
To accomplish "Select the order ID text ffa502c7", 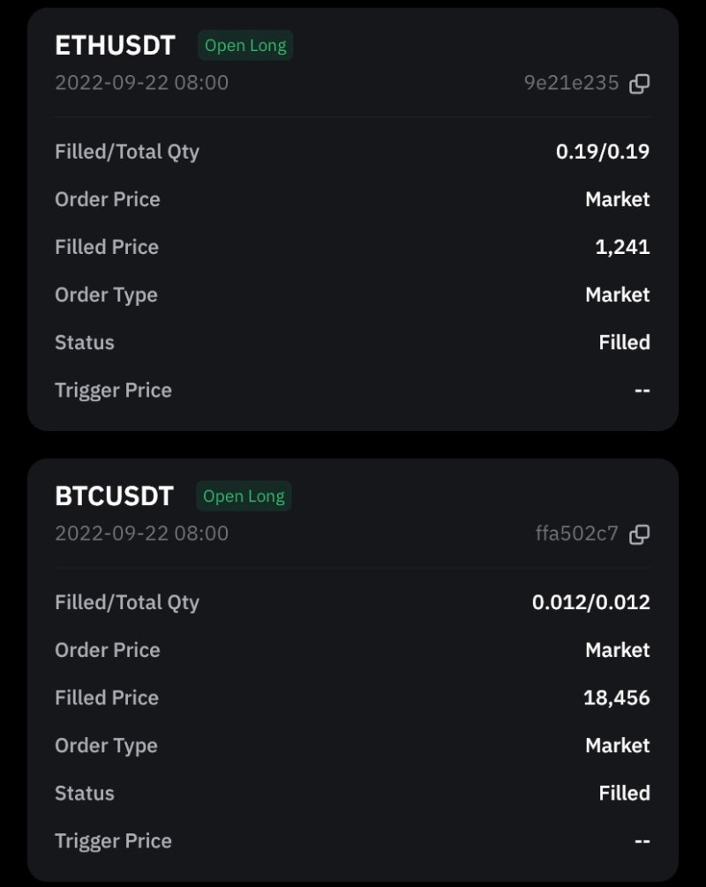I will click(576, 534).
